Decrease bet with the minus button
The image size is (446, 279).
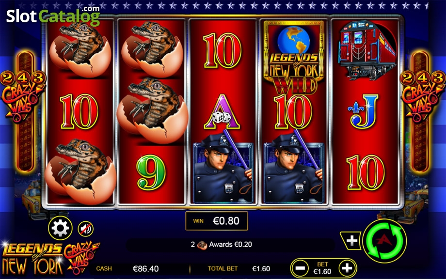[x=301, y=268]
